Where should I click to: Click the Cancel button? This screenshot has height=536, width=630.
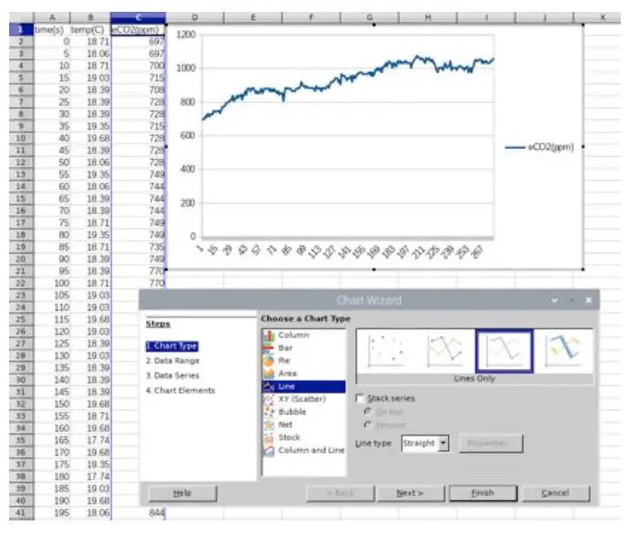pyautogui.click(x=555, y=493)
